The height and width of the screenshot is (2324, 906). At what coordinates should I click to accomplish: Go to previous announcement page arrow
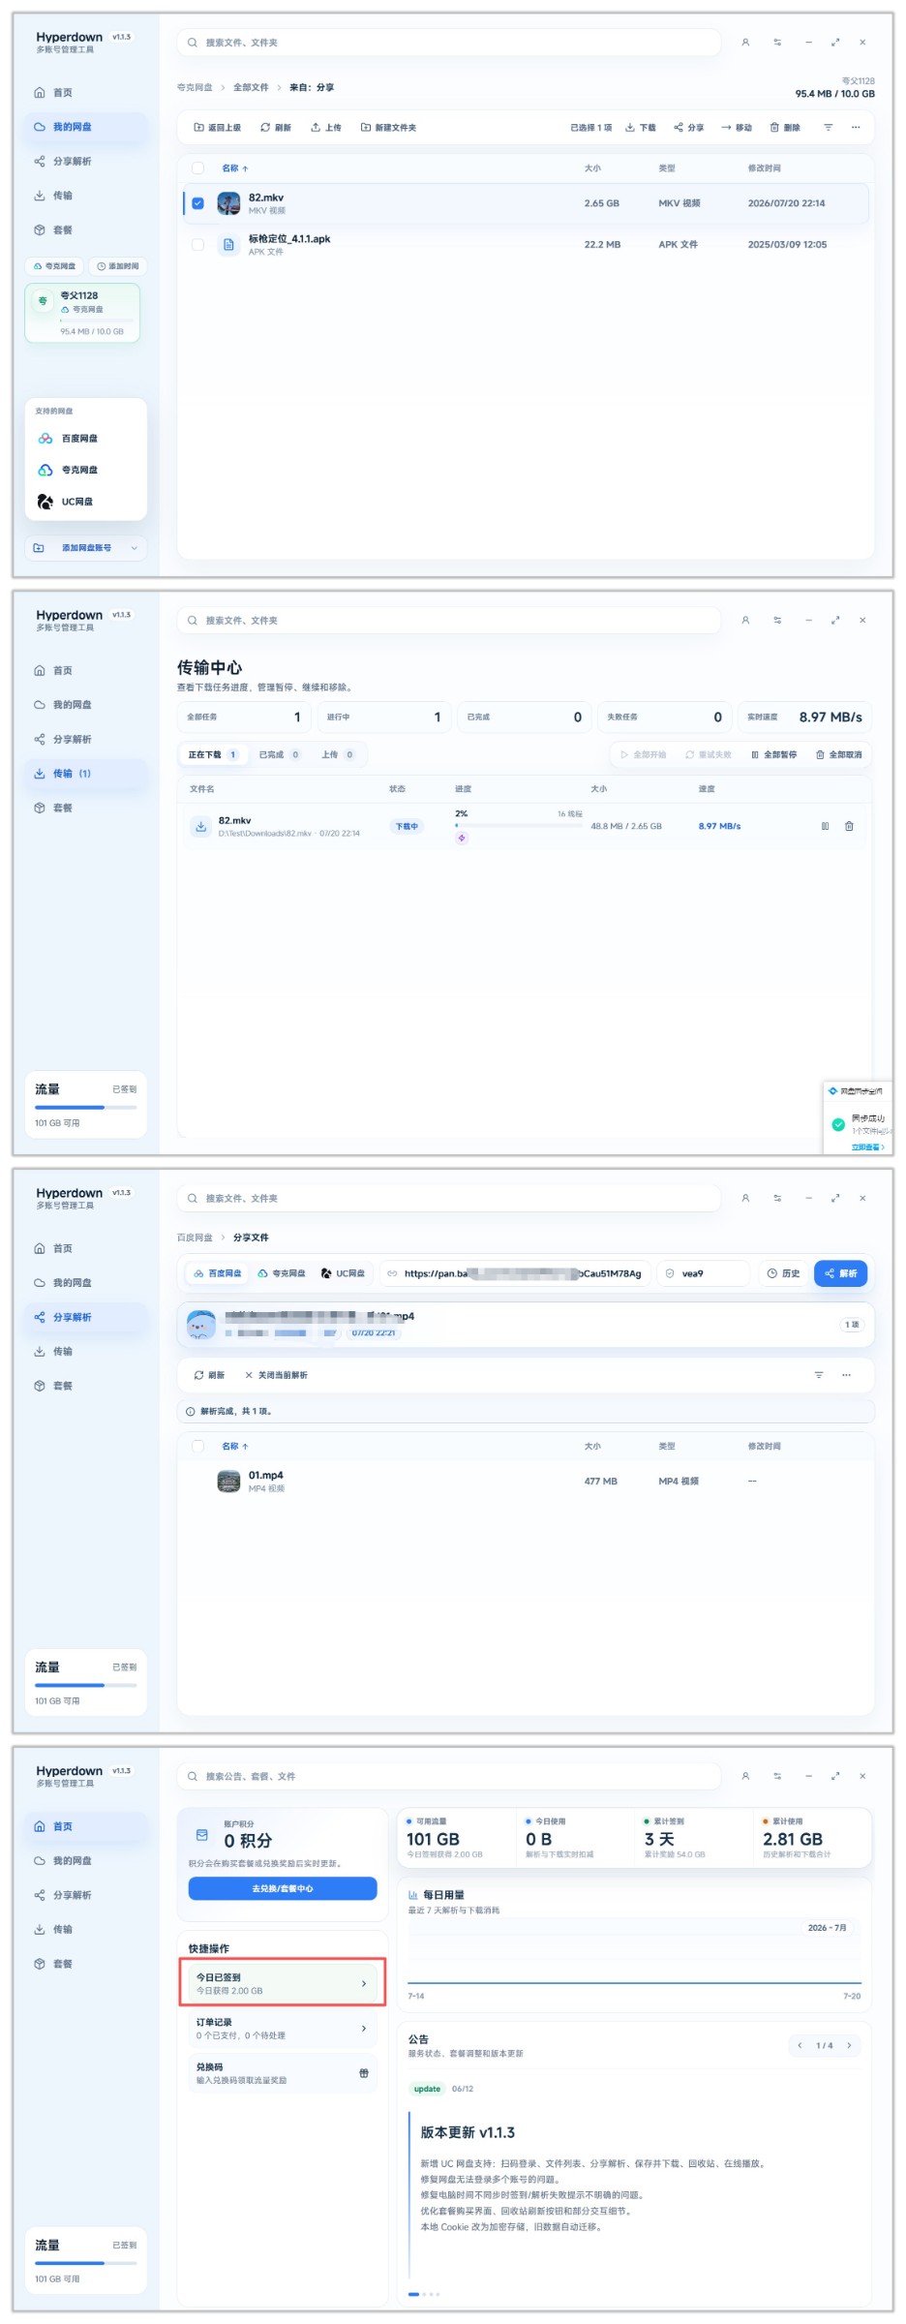800,2045
